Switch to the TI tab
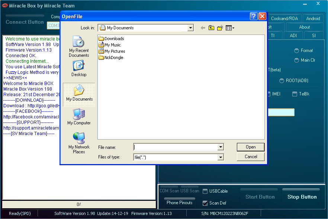Screen dimensions: 328x219 pyautogui.click(x=273, y=36)
